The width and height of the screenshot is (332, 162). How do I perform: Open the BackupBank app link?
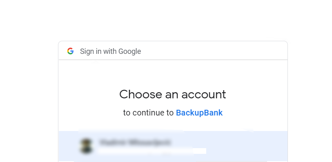(x=199, y=113)
